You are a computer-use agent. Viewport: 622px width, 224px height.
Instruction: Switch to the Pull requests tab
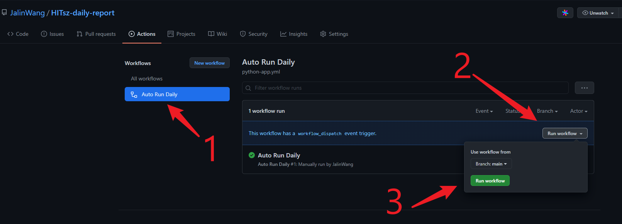(96, 34)
